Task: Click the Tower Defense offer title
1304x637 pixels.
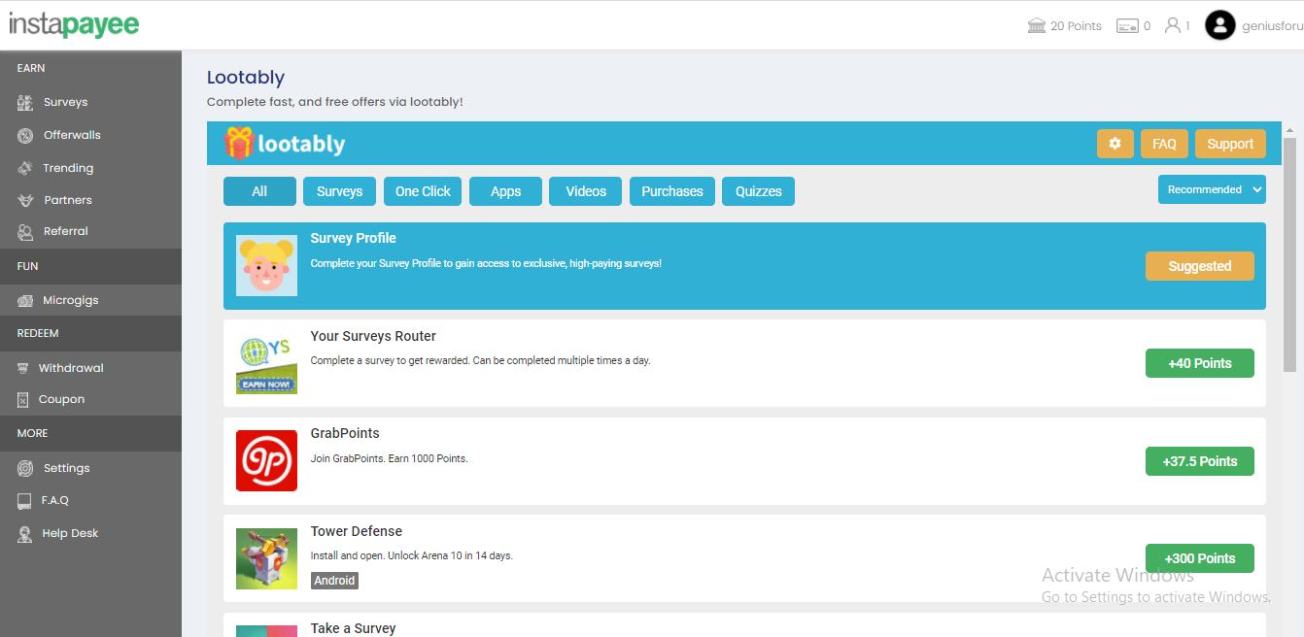Action: pos(356,531)
